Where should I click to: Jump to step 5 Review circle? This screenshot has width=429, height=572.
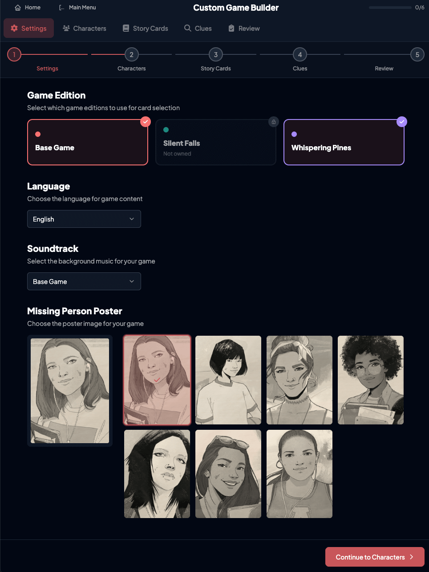click(417, 54)
